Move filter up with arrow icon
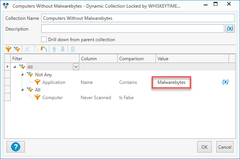Screen dimensions: 240x159 [54, 49]
